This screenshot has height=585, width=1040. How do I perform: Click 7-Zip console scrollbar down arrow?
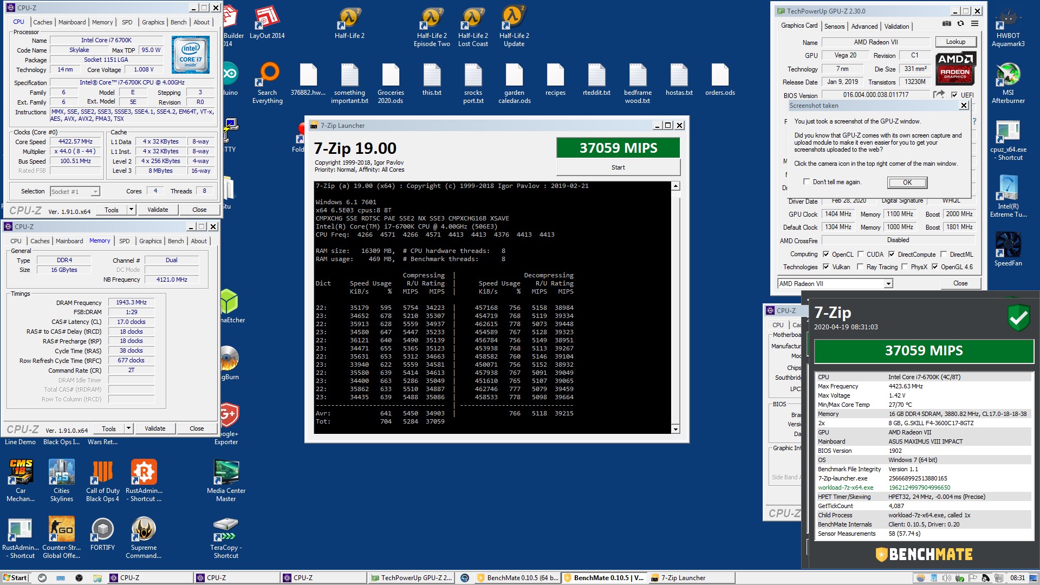(x=675, y=429)
